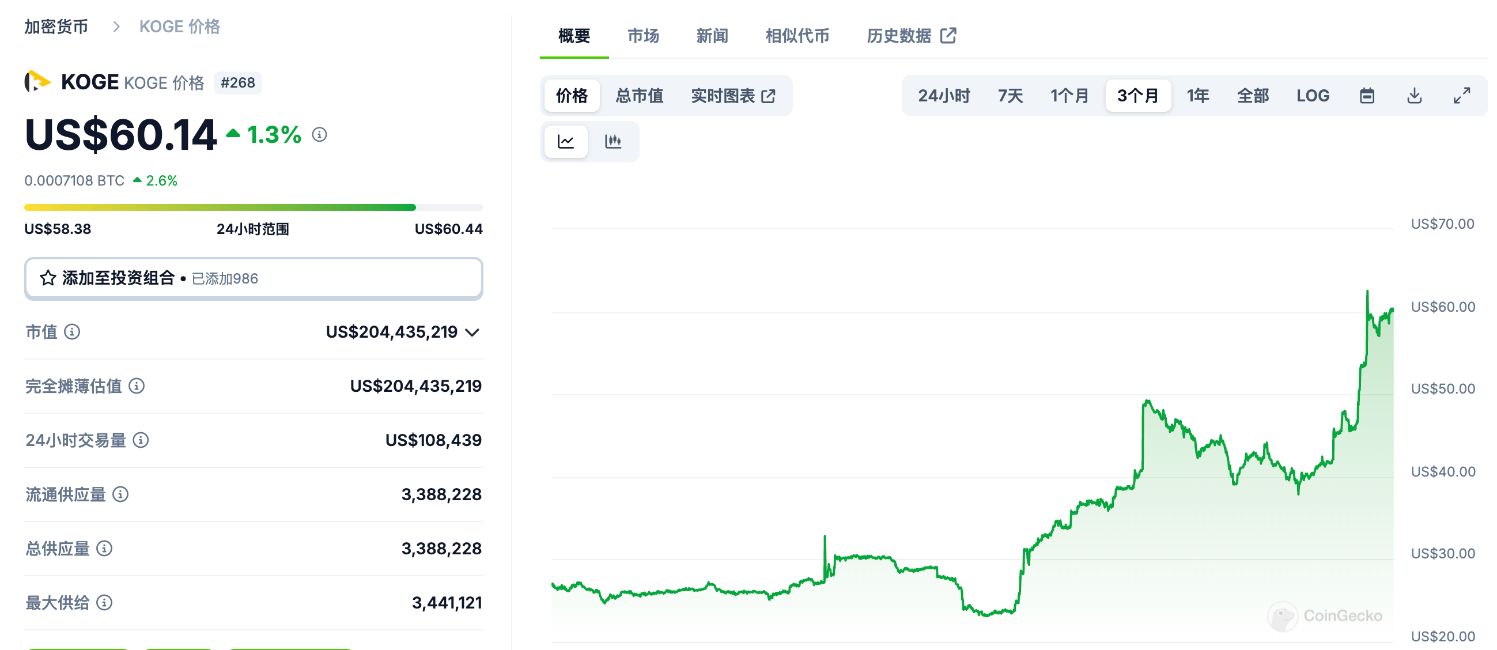Select the 1年 time range
Viewport: 1497px width, 650px height.
click(1198, 95)
